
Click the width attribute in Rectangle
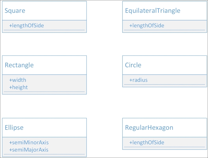(18, 80)
